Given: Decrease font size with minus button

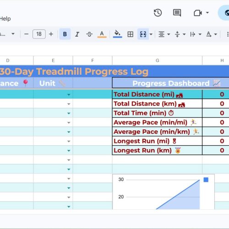Looking at the screenshot, I should pos(26,34).
